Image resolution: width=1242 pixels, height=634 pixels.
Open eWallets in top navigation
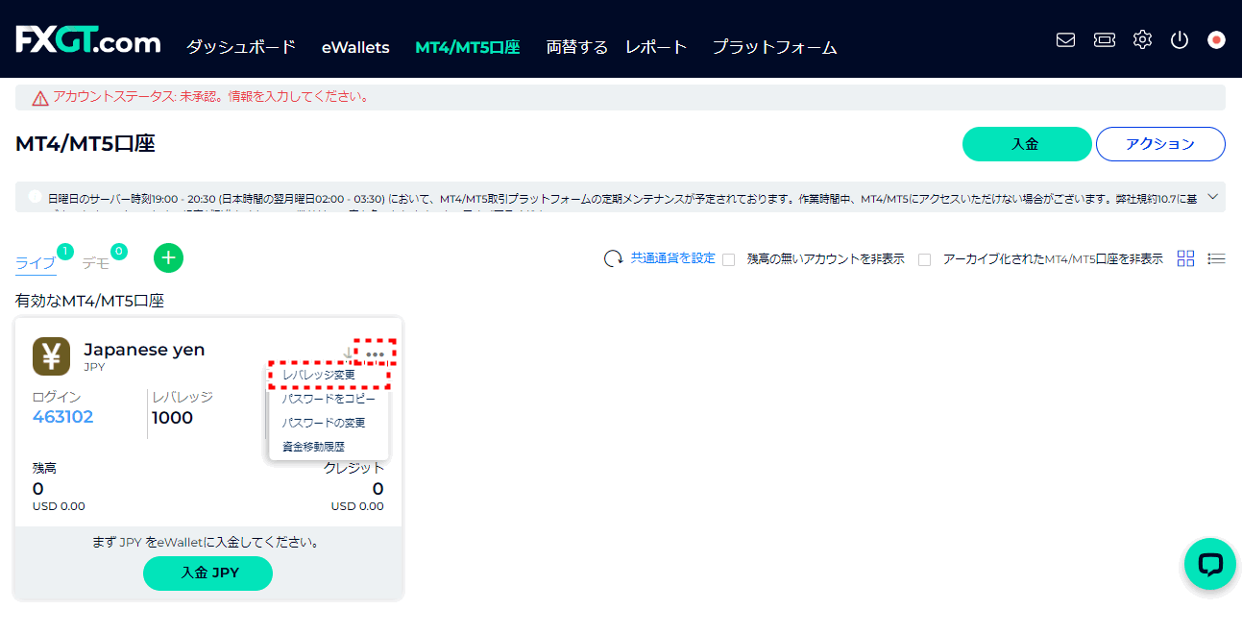tap(355, 47)
